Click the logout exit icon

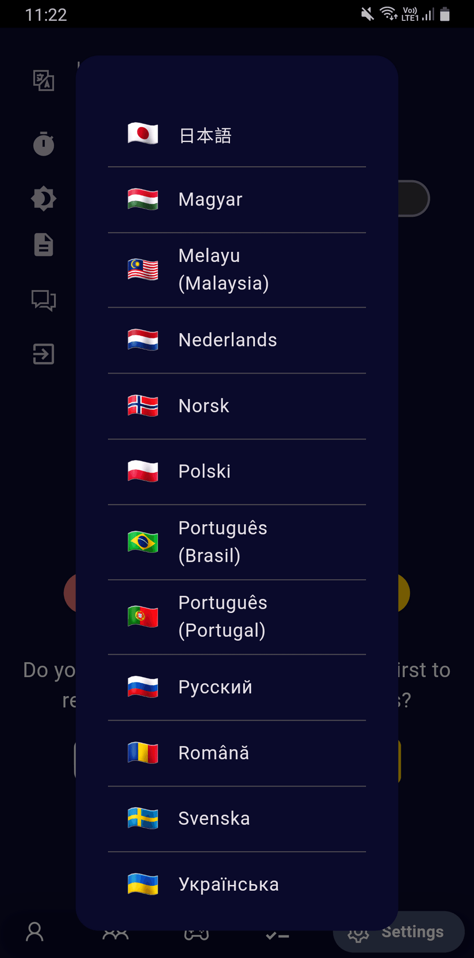[x=44, y=354]
